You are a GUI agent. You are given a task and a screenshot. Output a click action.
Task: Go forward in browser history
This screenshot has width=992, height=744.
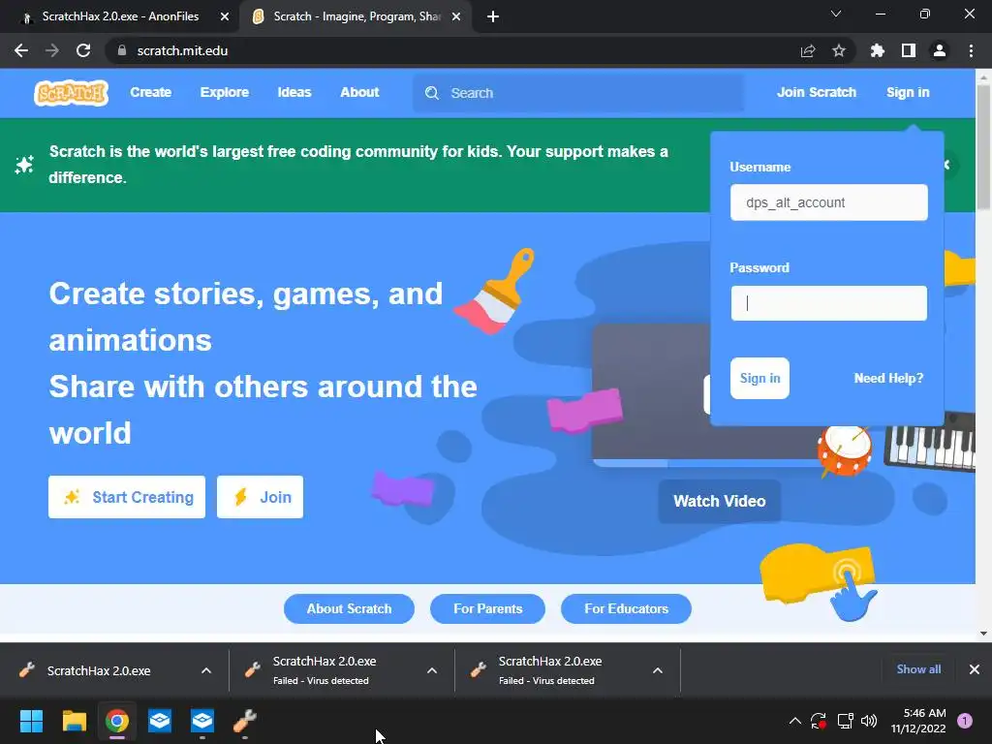[52, 50]
